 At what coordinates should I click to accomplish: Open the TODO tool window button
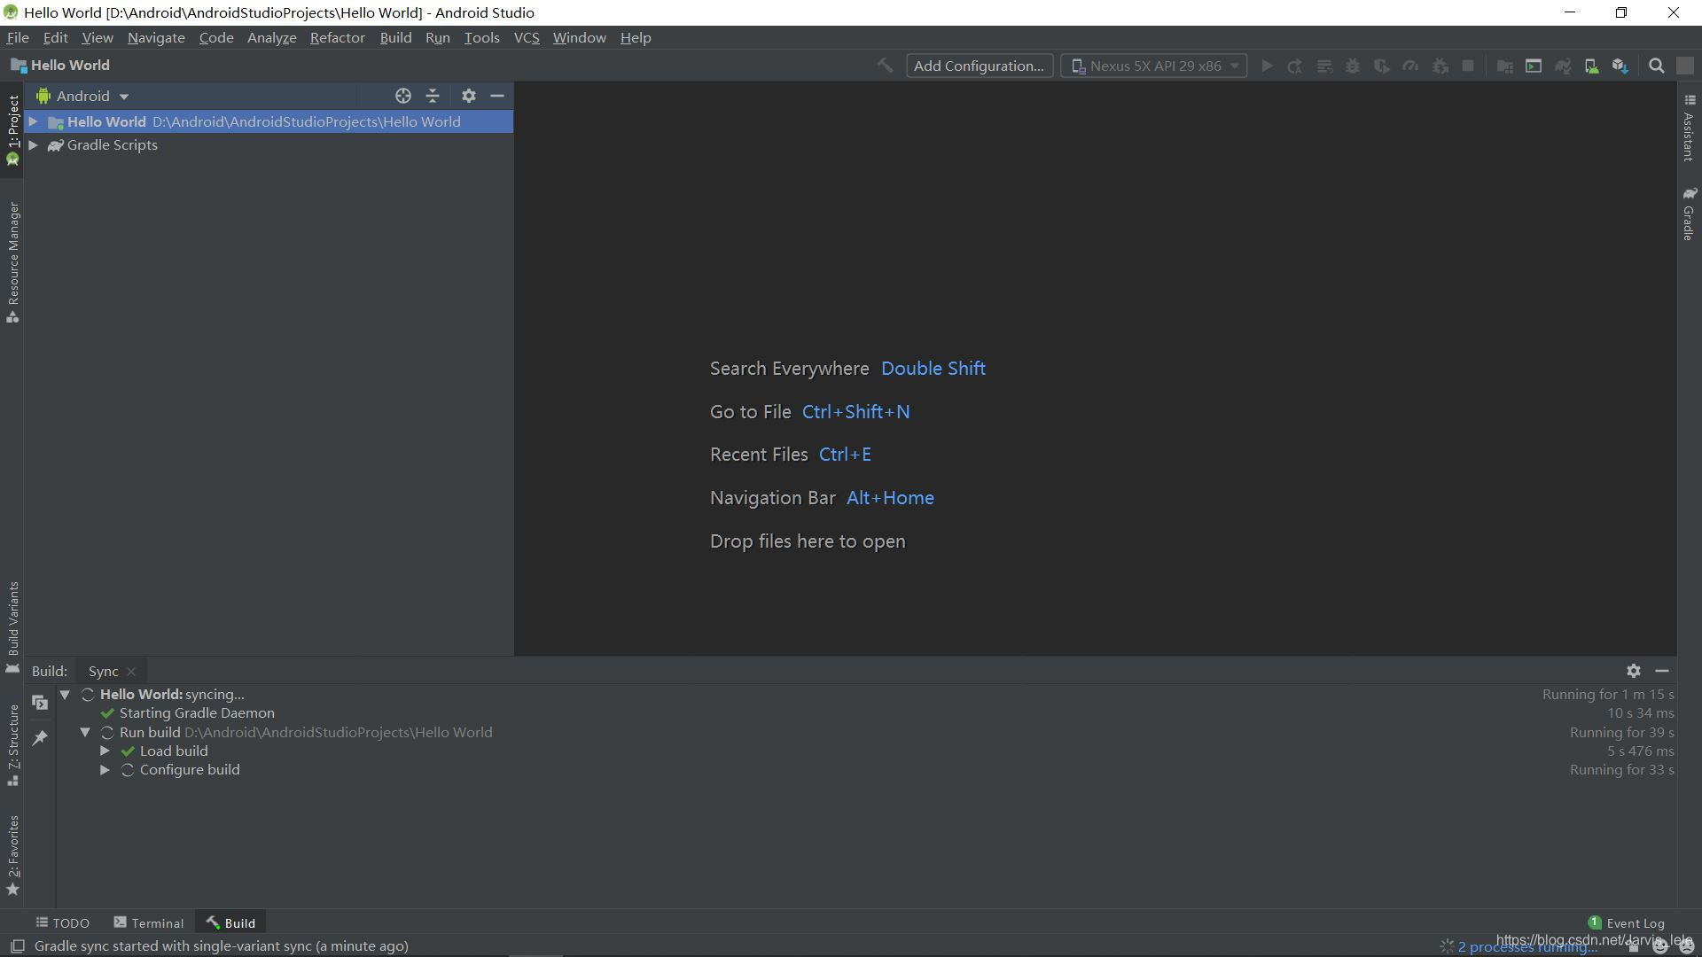[x=62, y=922]
